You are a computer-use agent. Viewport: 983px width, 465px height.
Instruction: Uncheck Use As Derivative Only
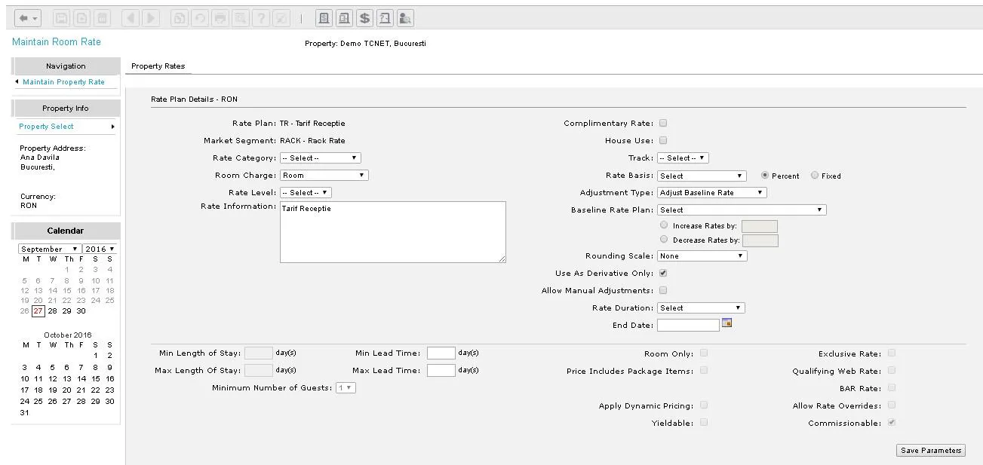point(663,273)
